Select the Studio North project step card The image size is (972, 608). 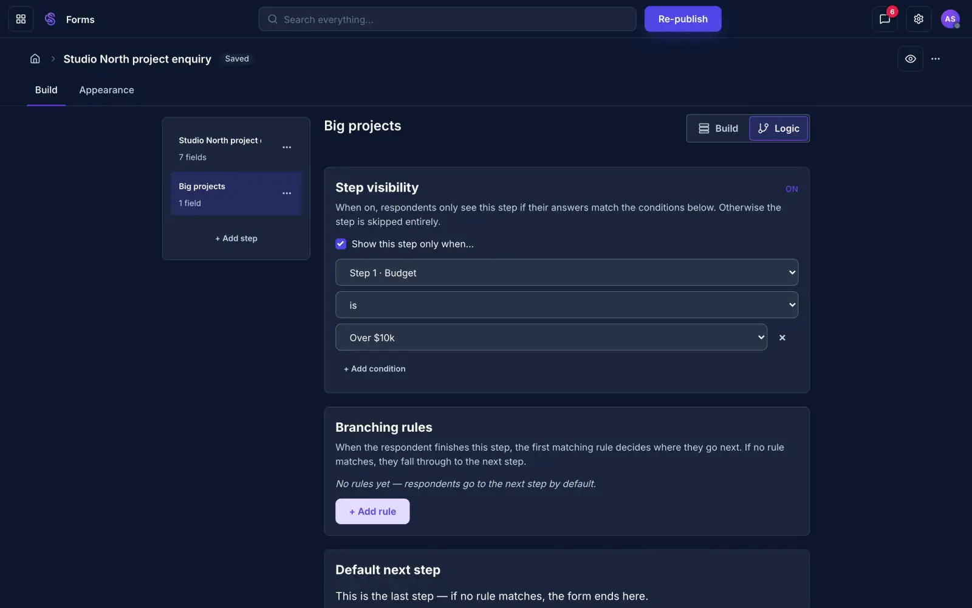click(236, 148)
